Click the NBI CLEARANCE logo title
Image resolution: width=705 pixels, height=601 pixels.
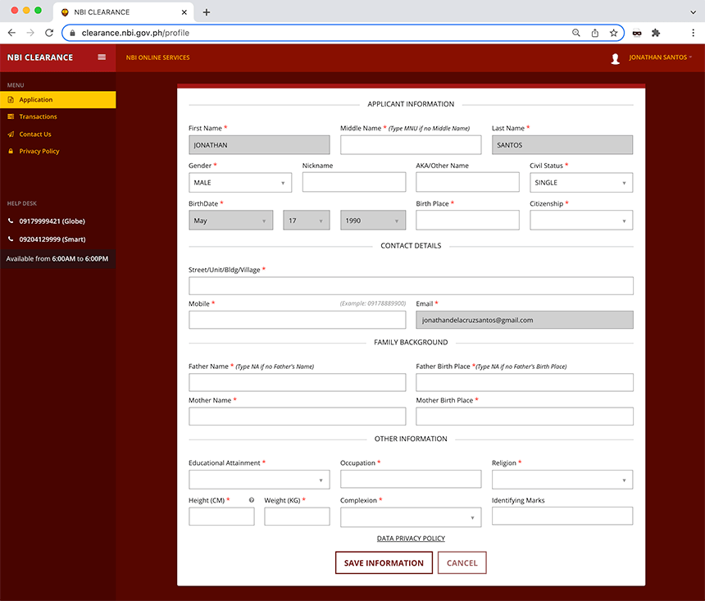click(x=40, y=57)
